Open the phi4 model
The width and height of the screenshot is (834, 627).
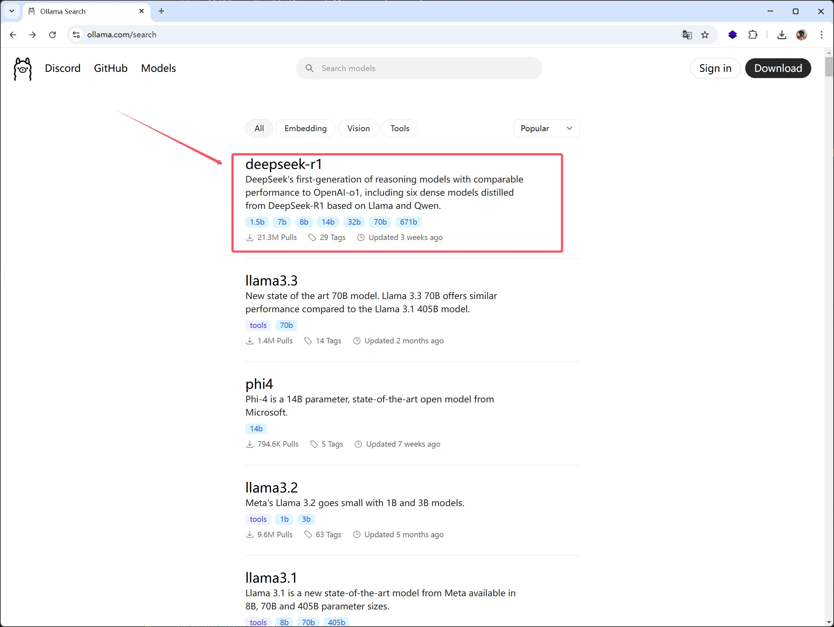[259, 384]
